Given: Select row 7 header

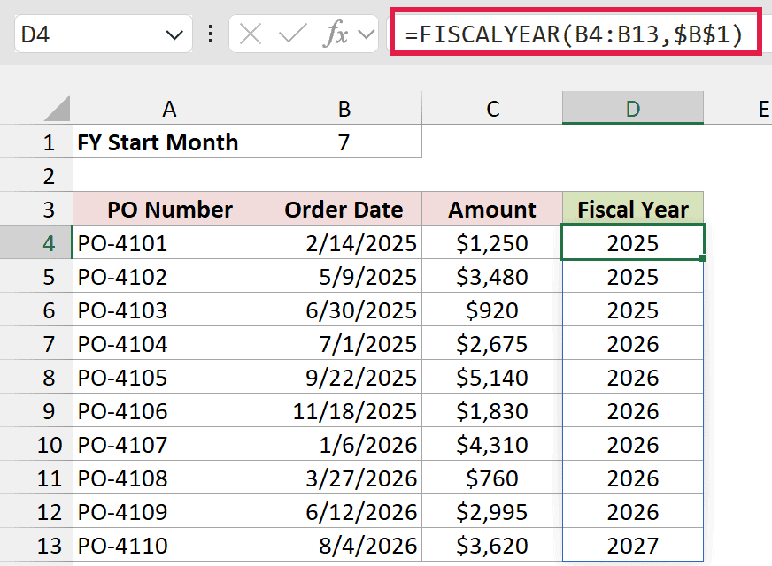Looking at the screenshot, I should click(x=36, y=343).
